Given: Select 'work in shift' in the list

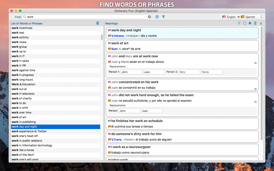Looking at the screenshot, I should (55, 108).
